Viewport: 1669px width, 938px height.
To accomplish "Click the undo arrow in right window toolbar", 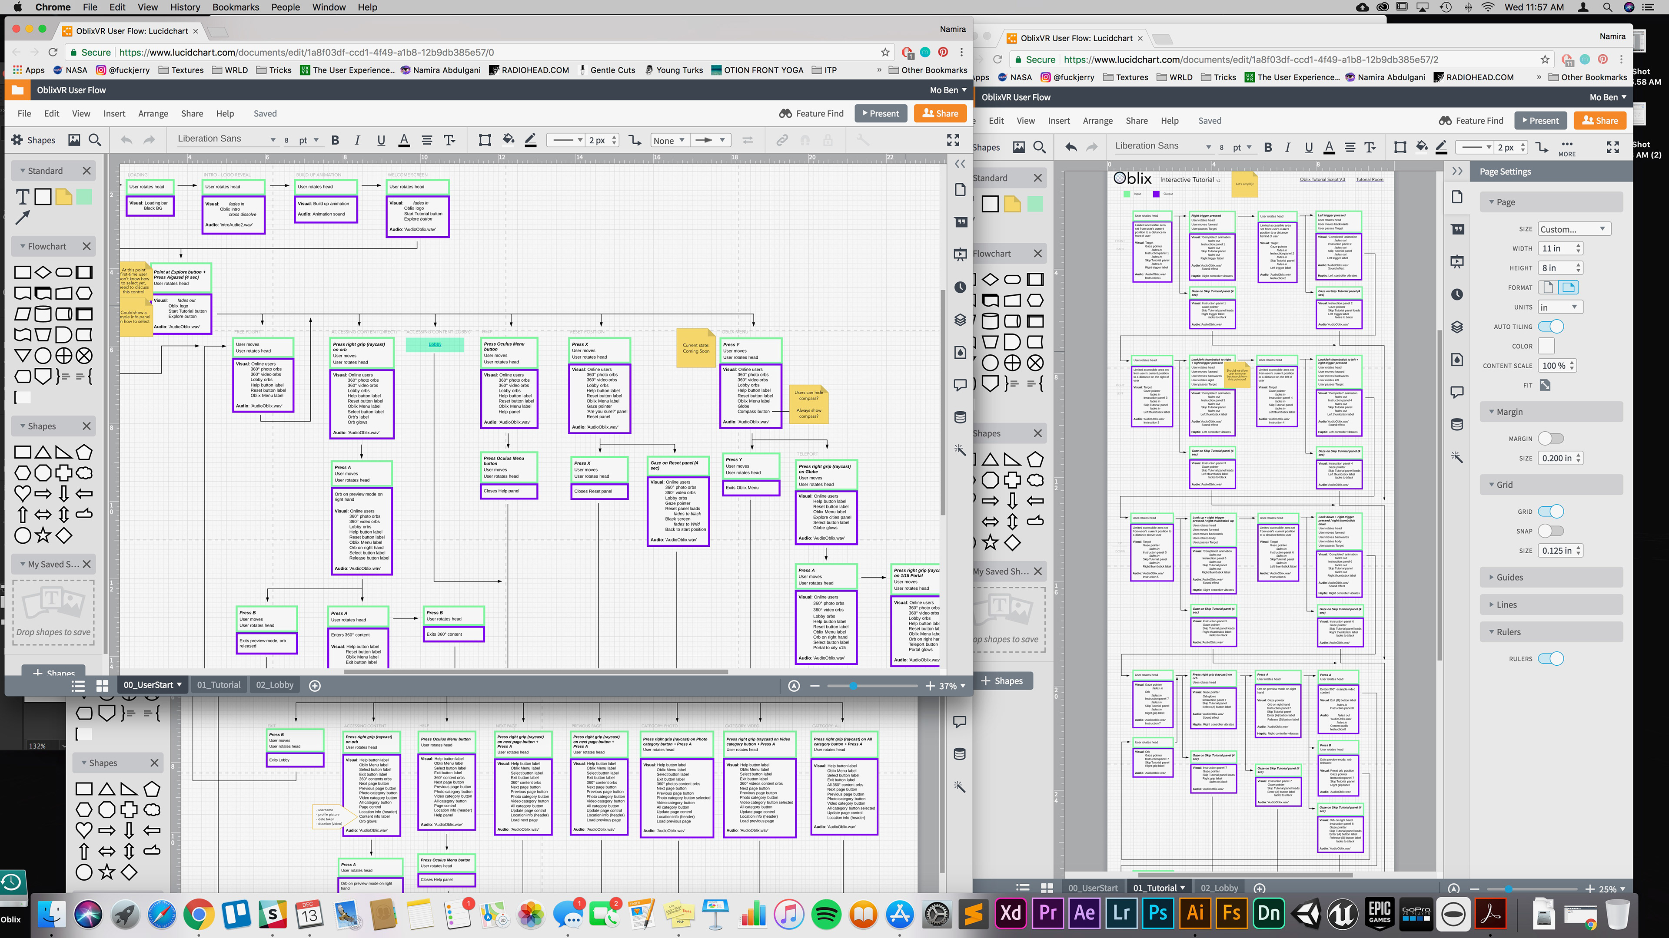I will pos(1071,147).
